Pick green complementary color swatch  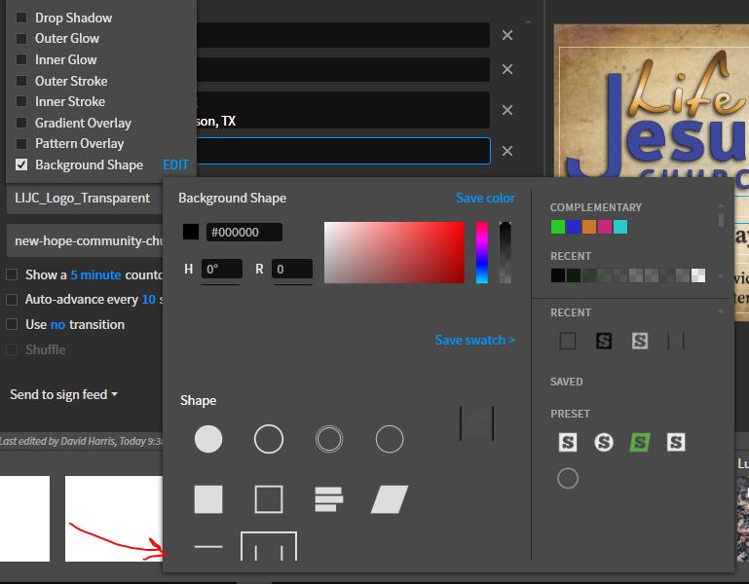point(558,227)
